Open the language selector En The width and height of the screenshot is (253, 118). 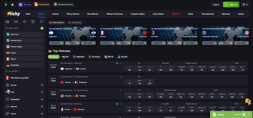click(245, 4)
